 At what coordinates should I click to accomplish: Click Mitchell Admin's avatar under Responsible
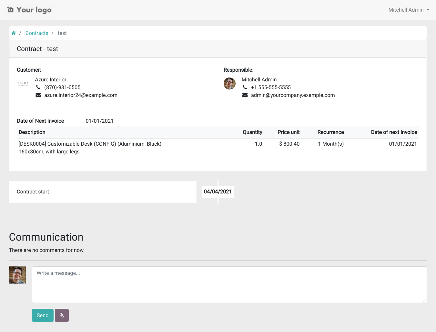pyautogui.click(x=229, y=83)
